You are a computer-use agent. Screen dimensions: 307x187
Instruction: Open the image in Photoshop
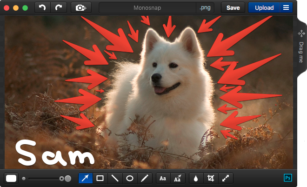point(287,178)
